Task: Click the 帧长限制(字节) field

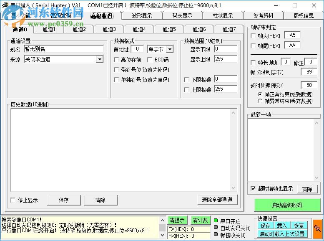Action: pyautogui.click(x=309, y=72)
